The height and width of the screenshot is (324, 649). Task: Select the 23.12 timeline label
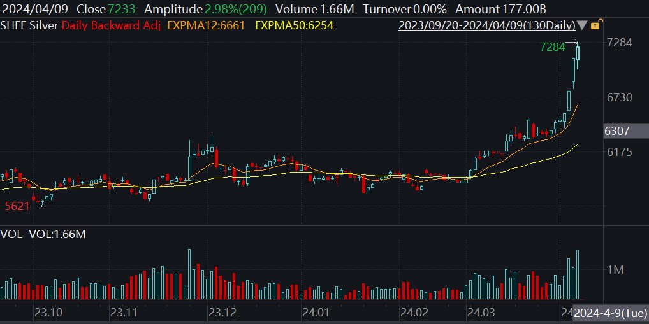[222, 313]
